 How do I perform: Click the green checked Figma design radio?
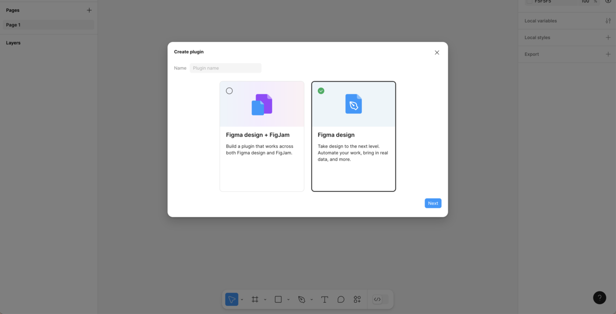click(x=321, y=91)
